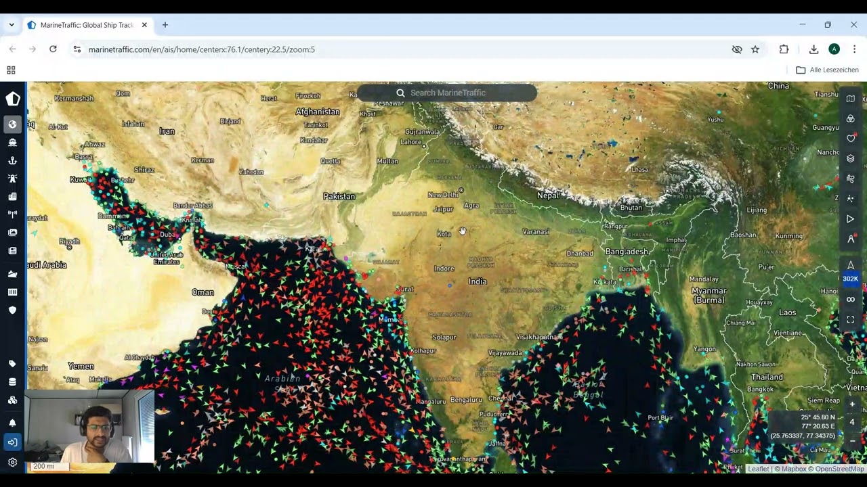Open a new browser tab
867x487 pixels.
click(165, 25)
